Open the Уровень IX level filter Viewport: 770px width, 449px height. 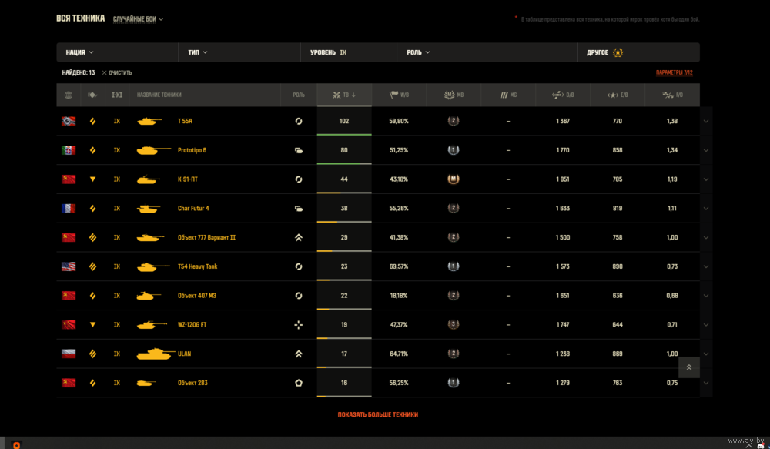(x=329, y=52)
